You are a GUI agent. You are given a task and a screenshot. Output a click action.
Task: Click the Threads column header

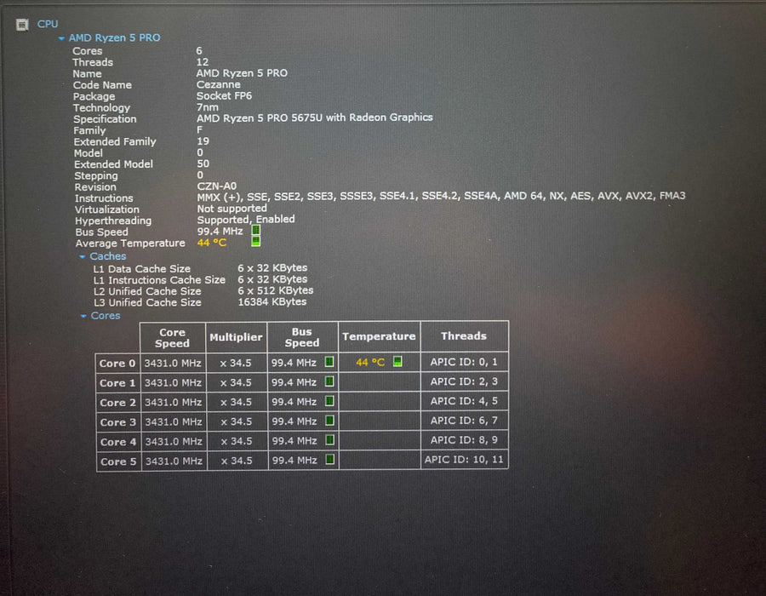[464, 336]
